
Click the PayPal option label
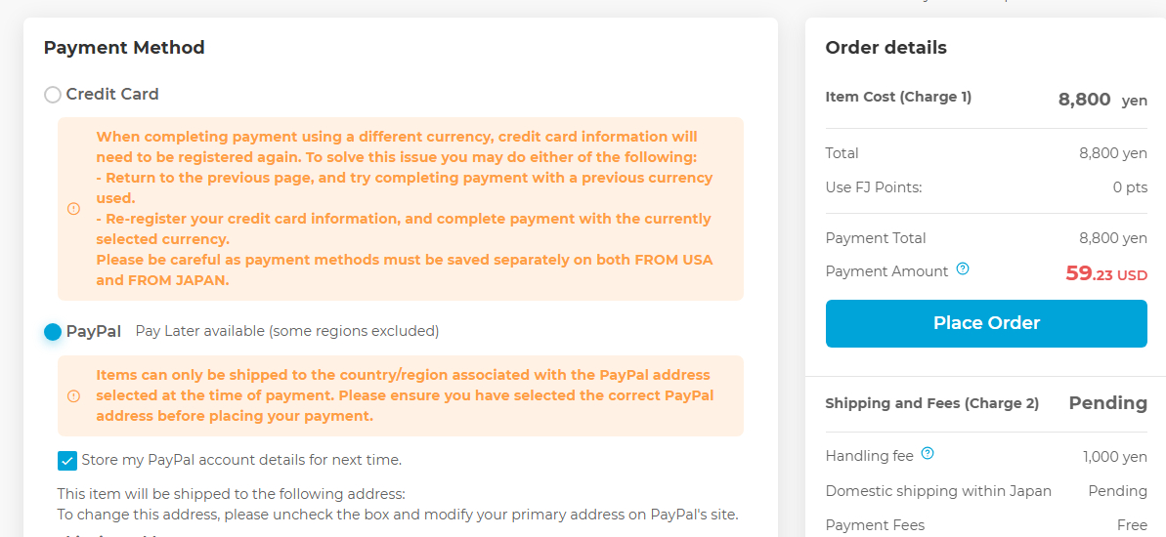point(94,331)
